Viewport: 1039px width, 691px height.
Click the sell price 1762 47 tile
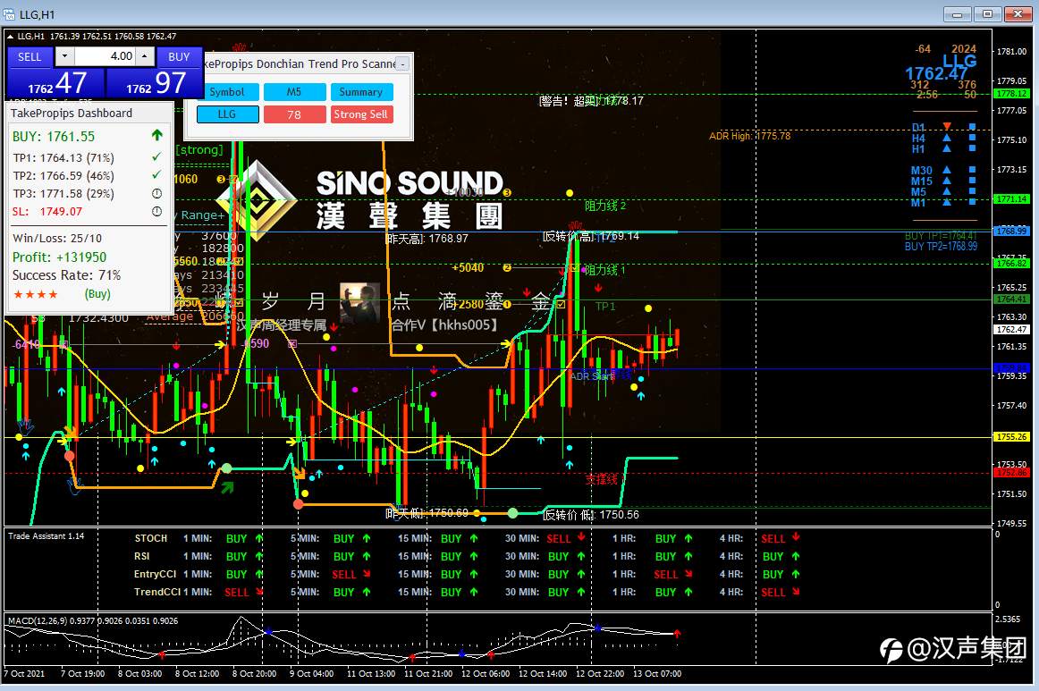[55, 83]
